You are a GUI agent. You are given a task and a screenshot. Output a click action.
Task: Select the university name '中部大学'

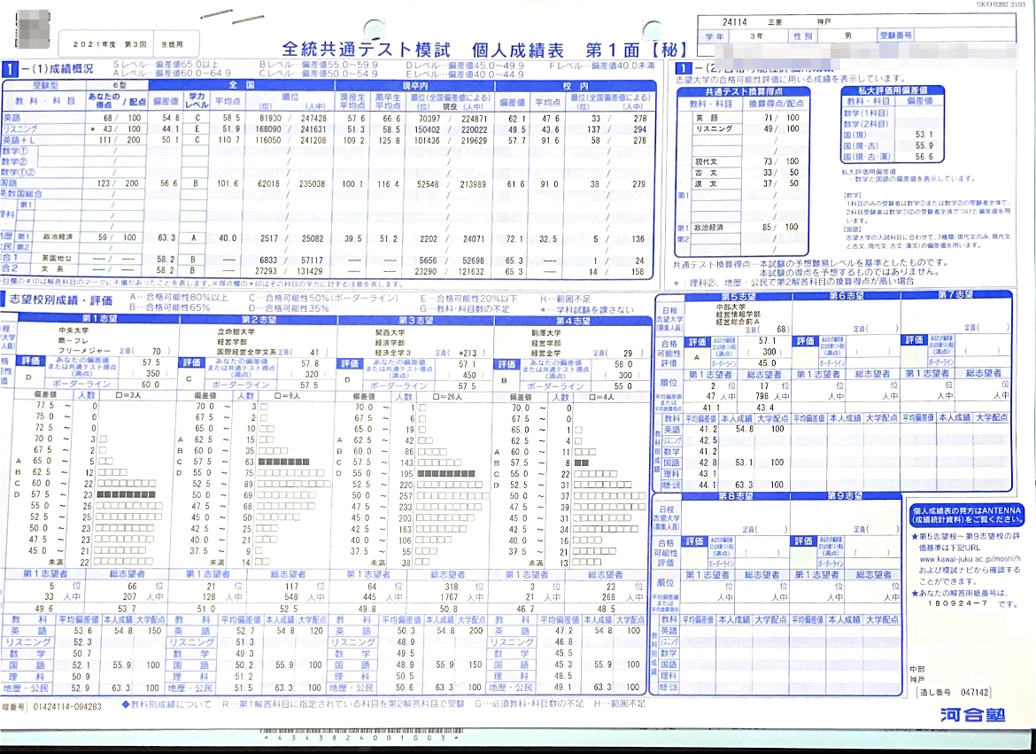(x=731, y=307)
